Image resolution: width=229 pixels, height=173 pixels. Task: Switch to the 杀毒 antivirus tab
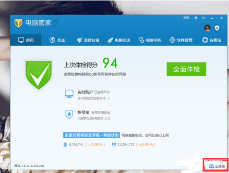(57, 40)
